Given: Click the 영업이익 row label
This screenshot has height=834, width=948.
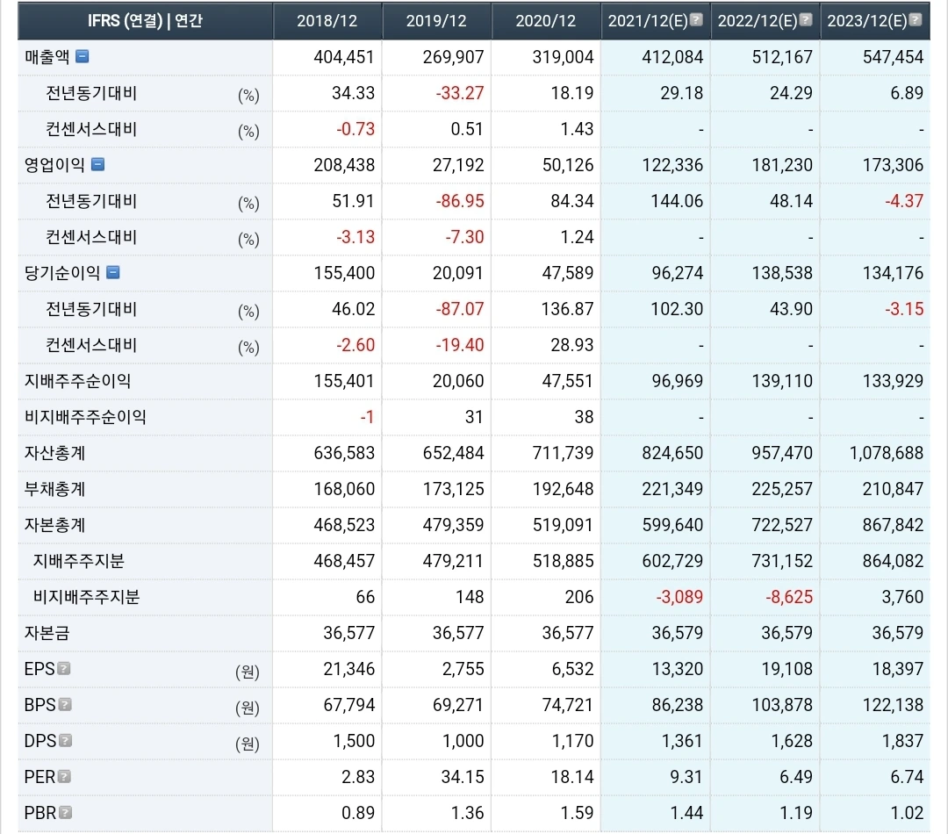Looking at the screenshot, I should (x=54, y=165).
